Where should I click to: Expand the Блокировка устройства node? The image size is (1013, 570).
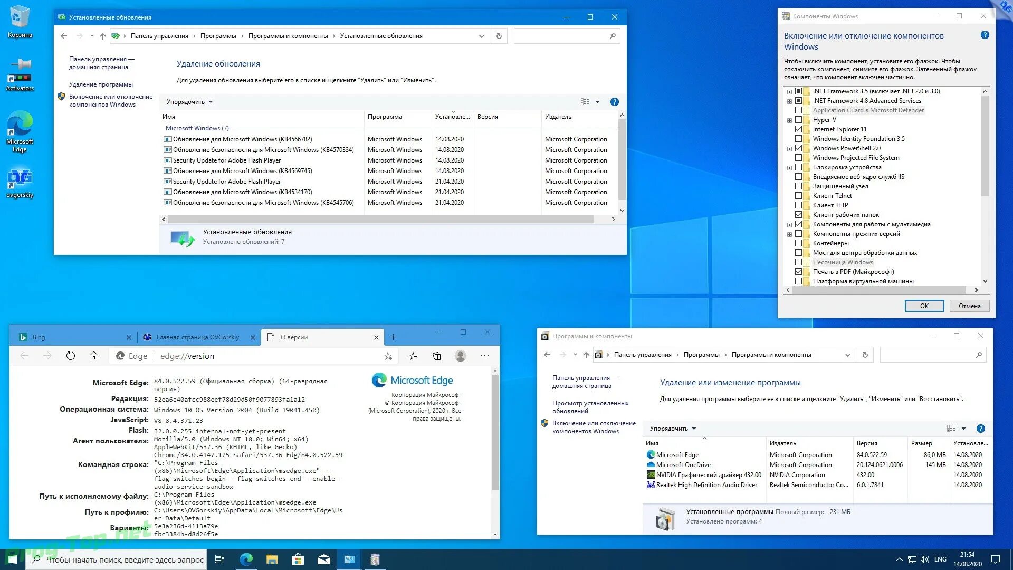pyautogui.click(x=789, y=168)
